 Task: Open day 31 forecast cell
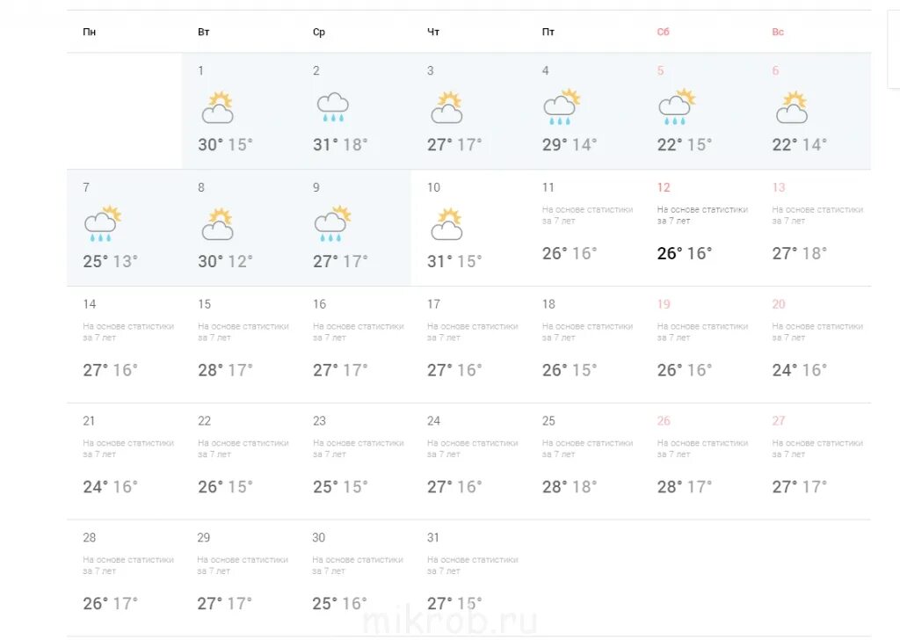[469, 578]
